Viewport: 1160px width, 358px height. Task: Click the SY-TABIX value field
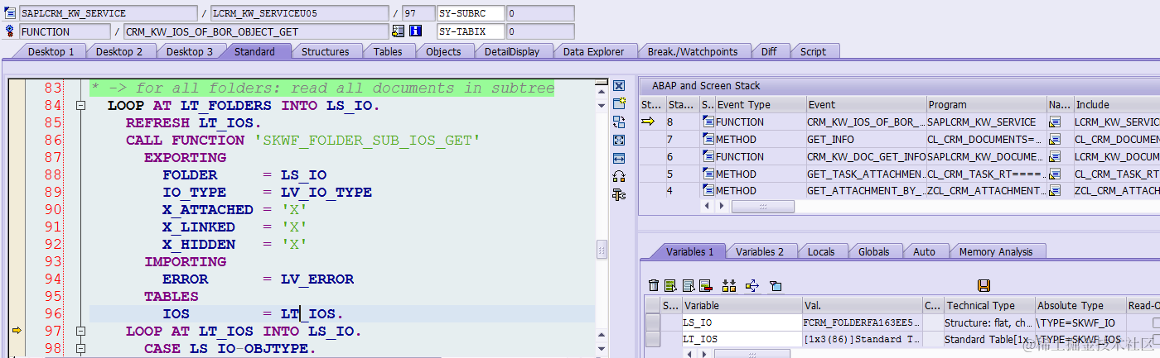pos(539,31)
